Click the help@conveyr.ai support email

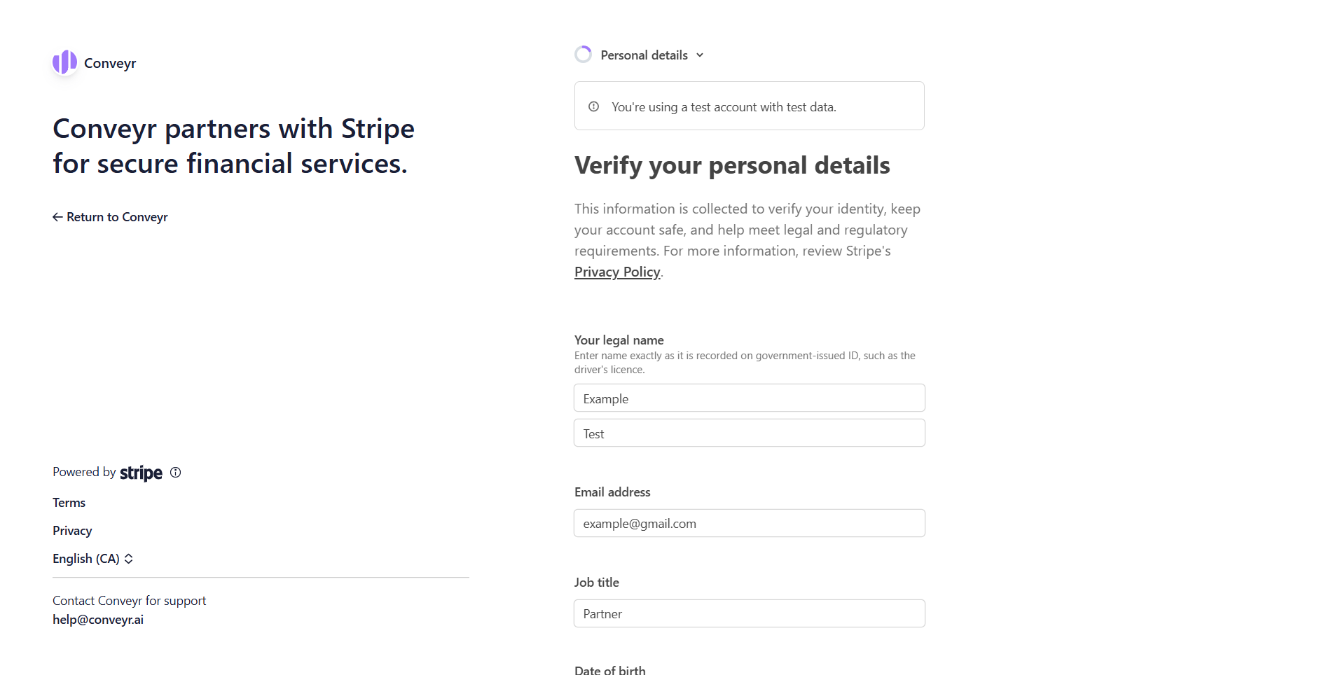click(x=98, y=620)
